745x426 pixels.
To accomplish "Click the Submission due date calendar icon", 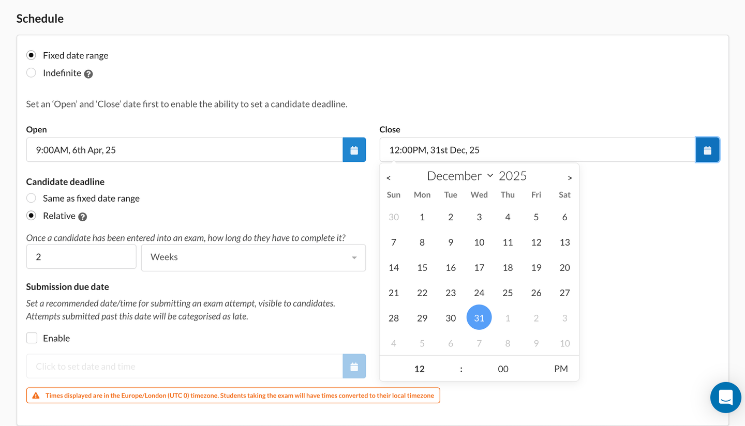I will [x=354, y=366].
